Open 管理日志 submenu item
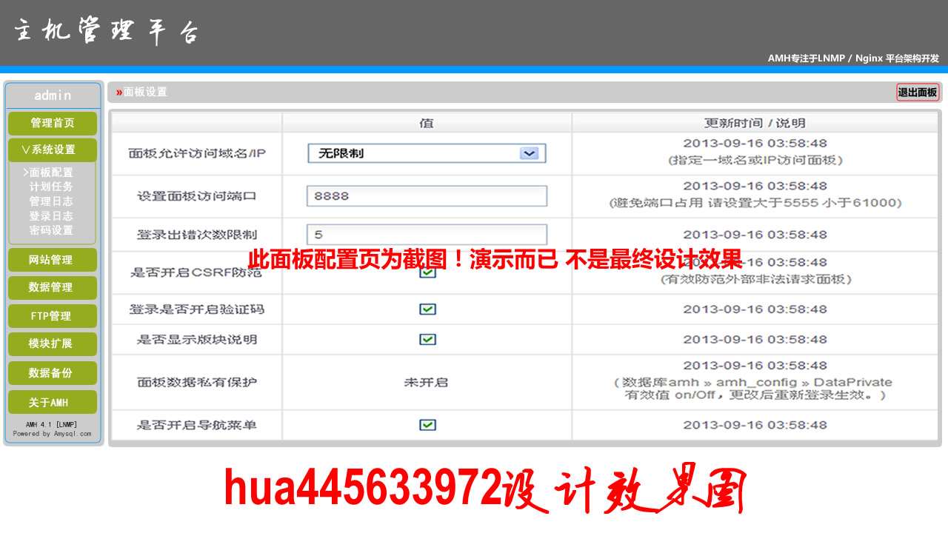 pyautogui.click(x=51, y=201)
